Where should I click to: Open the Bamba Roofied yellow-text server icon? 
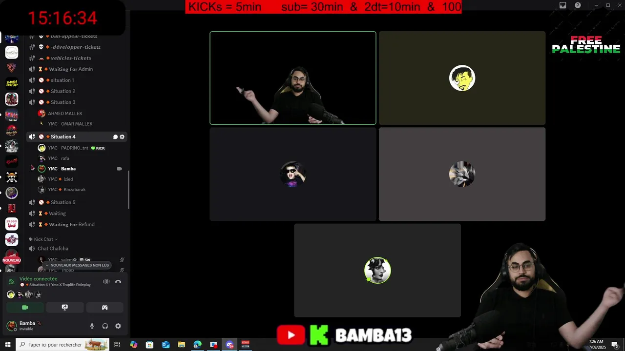[12, 83]
